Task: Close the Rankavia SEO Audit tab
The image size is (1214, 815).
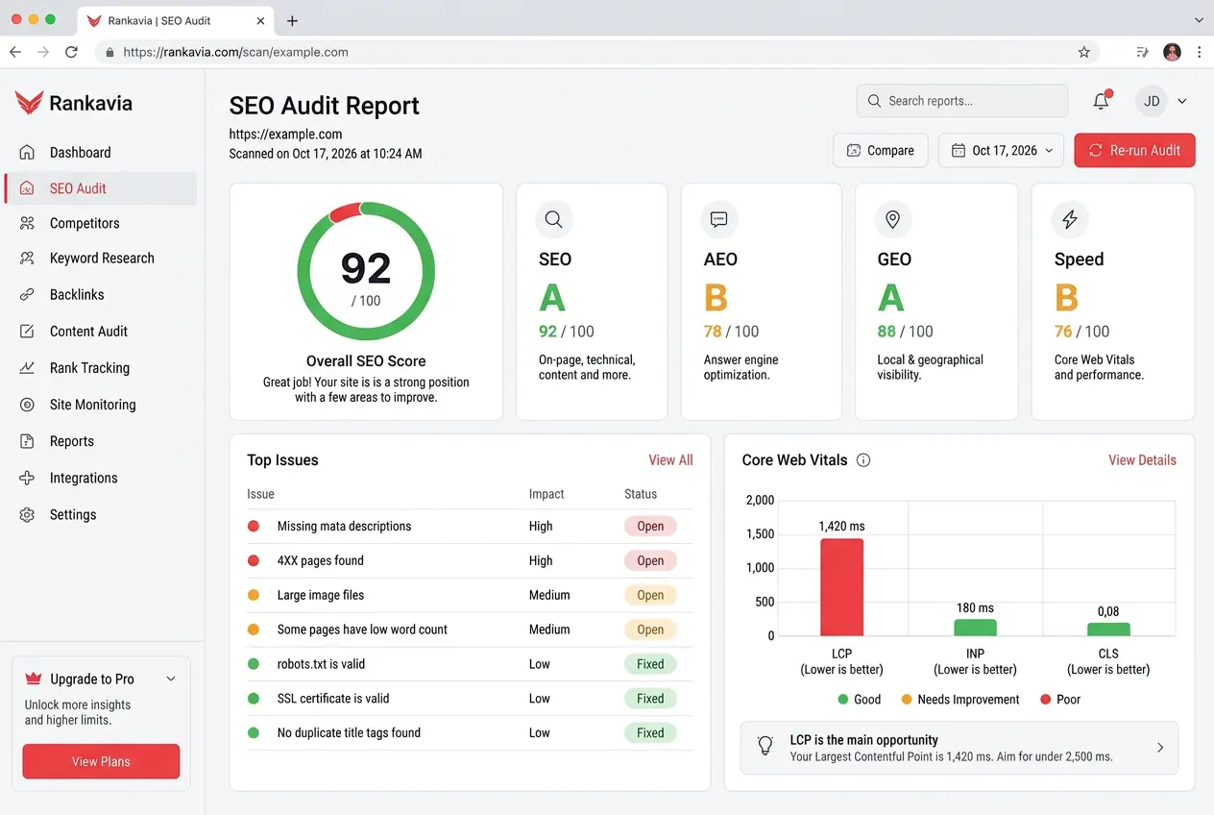Action: click(262, 20)
